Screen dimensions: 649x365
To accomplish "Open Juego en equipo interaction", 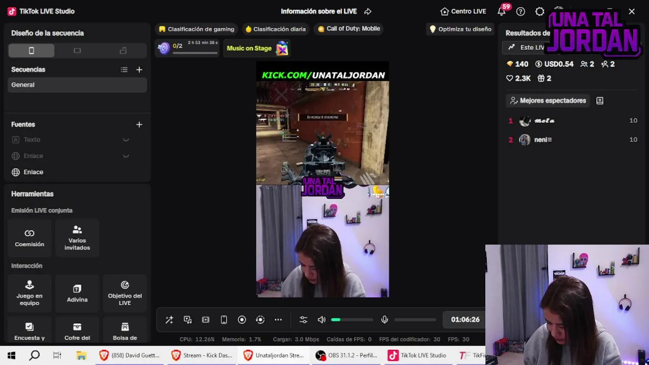I will 29,293.
